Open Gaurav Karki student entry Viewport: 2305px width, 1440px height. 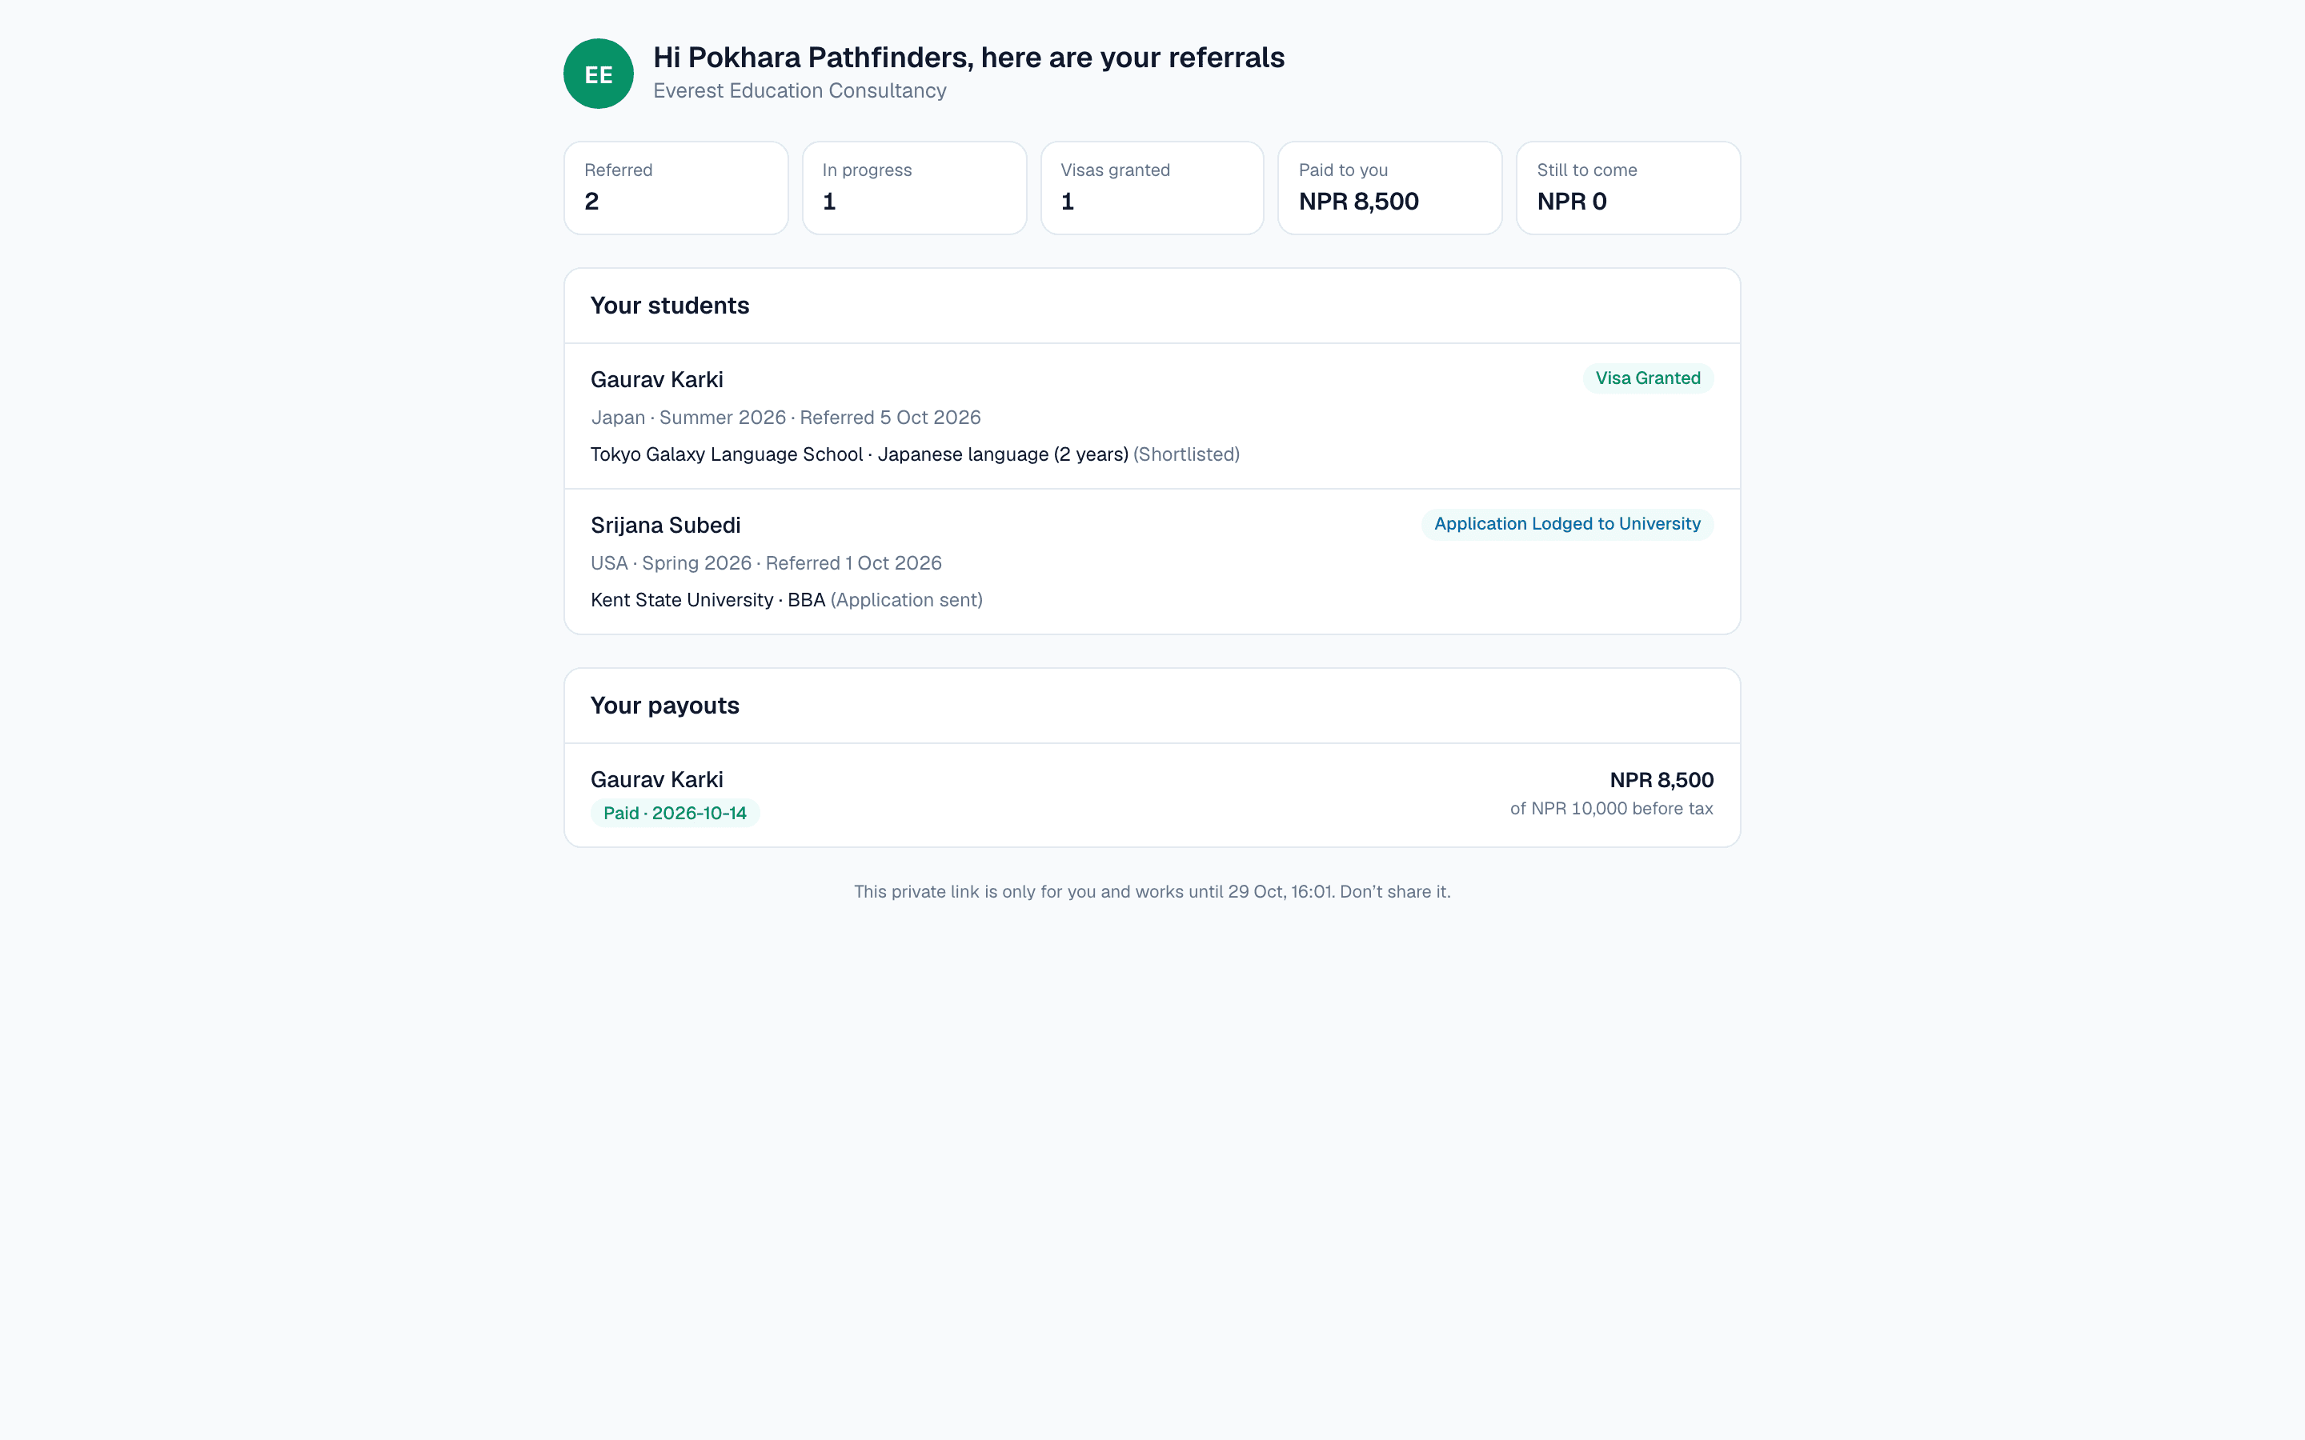[x=1152, y=416]
